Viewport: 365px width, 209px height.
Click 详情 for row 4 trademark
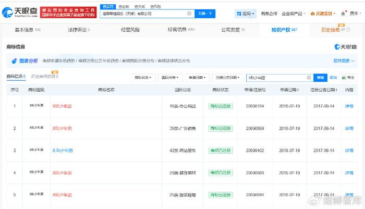[x=349, y=173]
